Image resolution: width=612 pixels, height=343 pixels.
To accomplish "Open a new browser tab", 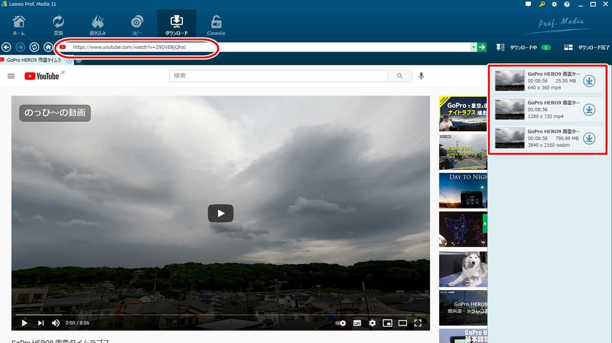I will (79, 60).
